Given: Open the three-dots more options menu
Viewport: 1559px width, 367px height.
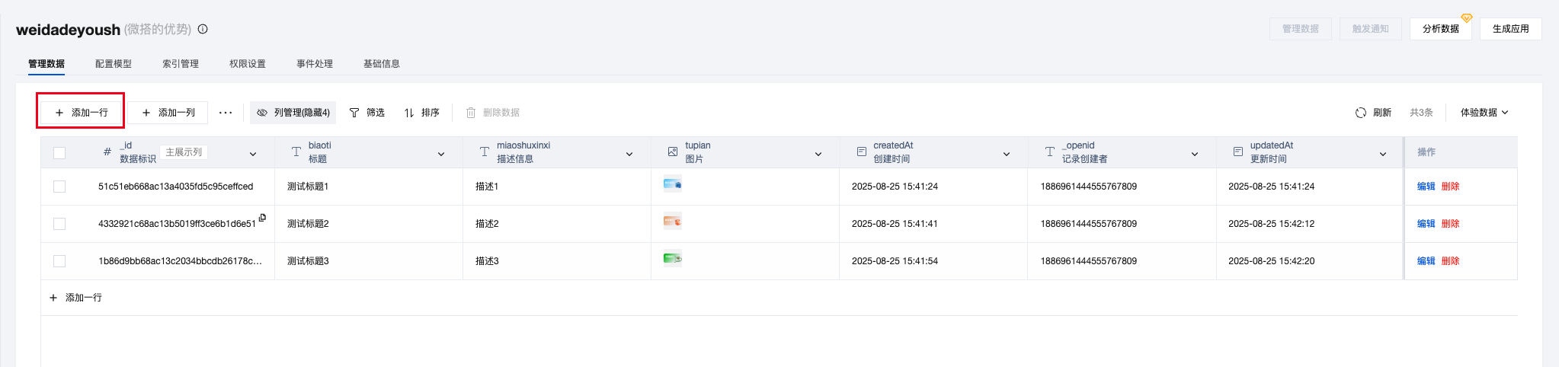Looking at the screenshot, I should tap(226, 113).
